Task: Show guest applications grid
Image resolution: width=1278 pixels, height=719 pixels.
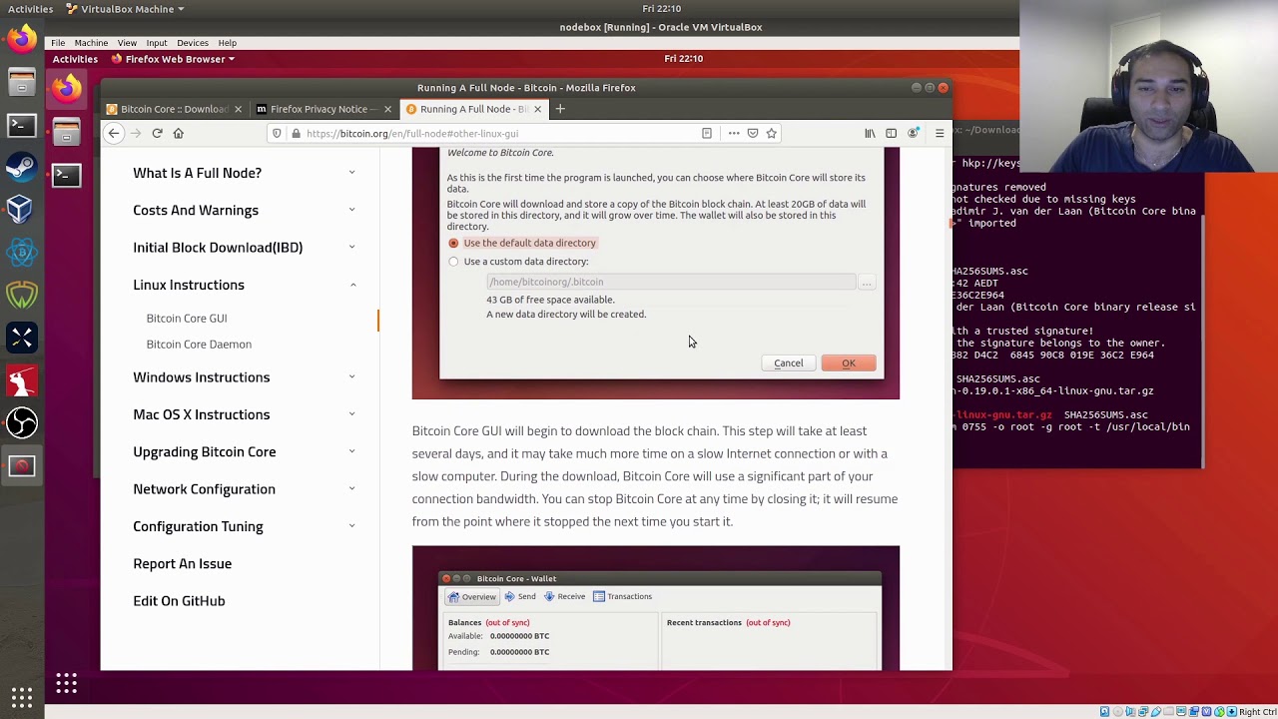Action: pos(66,683)
